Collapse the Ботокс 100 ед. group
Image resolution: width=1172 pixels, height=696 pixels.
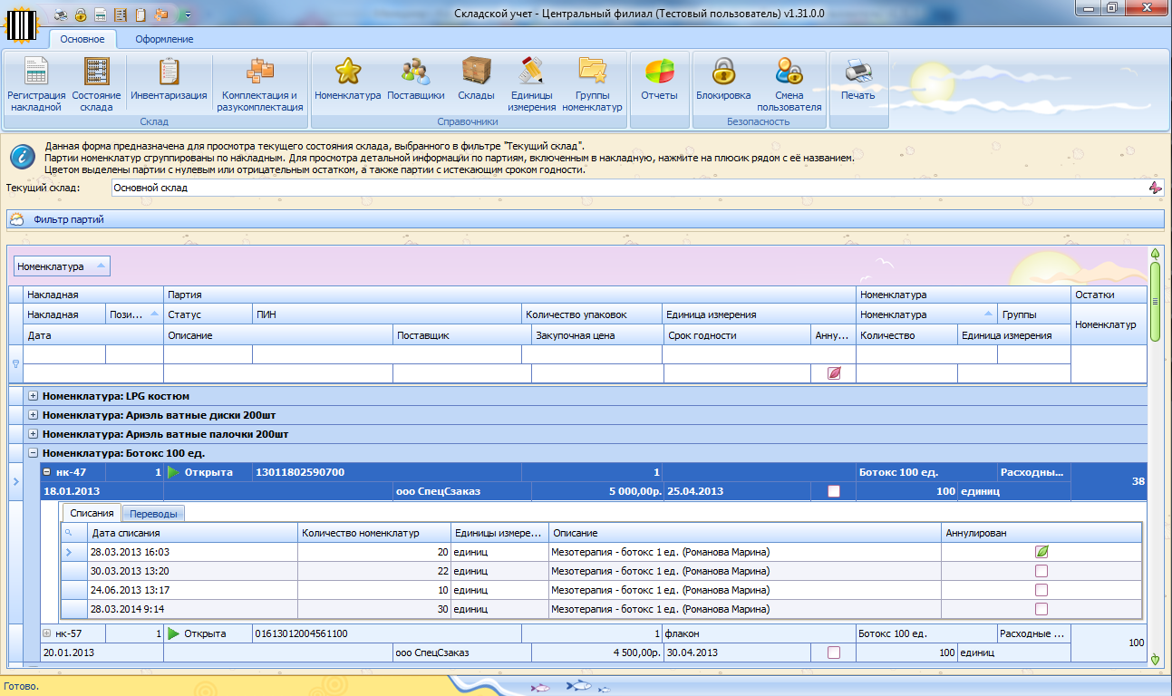34,453
